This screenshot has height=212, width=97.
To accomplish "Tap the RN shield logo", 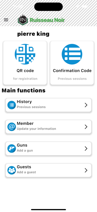I will [23, 20].
